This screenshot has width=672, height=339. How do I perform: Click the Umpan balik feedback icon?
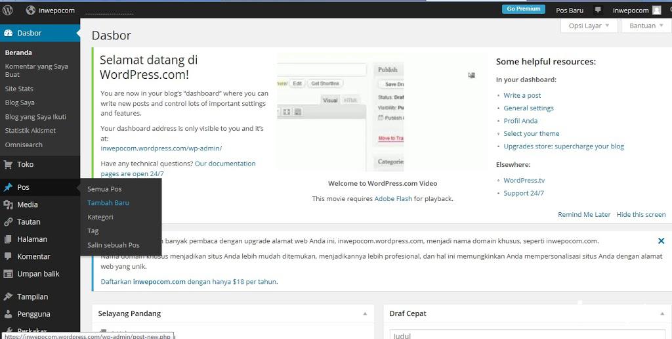[8, 274]
